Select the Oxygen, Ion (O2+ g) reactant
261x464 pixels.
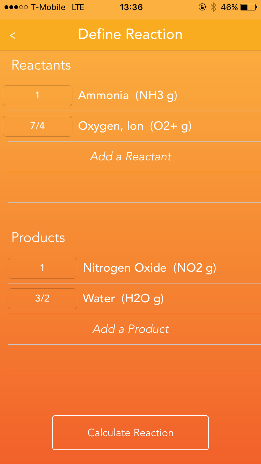[x=135, y=126]
